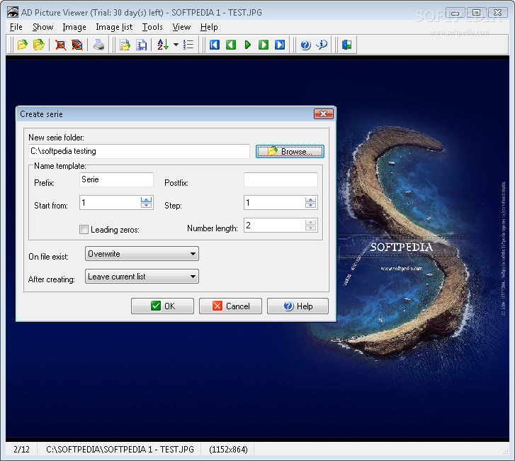This screenshot has height=461, width=515.
Task: Go to the previous image
Action: point(231,45)
